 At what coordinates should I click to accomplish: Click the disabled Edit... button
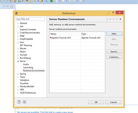(x=114, y=39)
